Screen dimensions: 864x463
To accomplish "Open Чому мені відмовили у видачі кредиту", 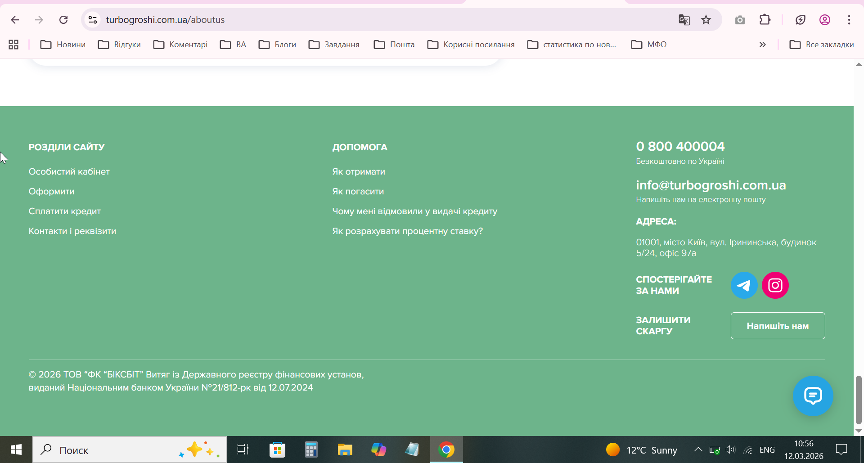I will [x=415, y=211].
